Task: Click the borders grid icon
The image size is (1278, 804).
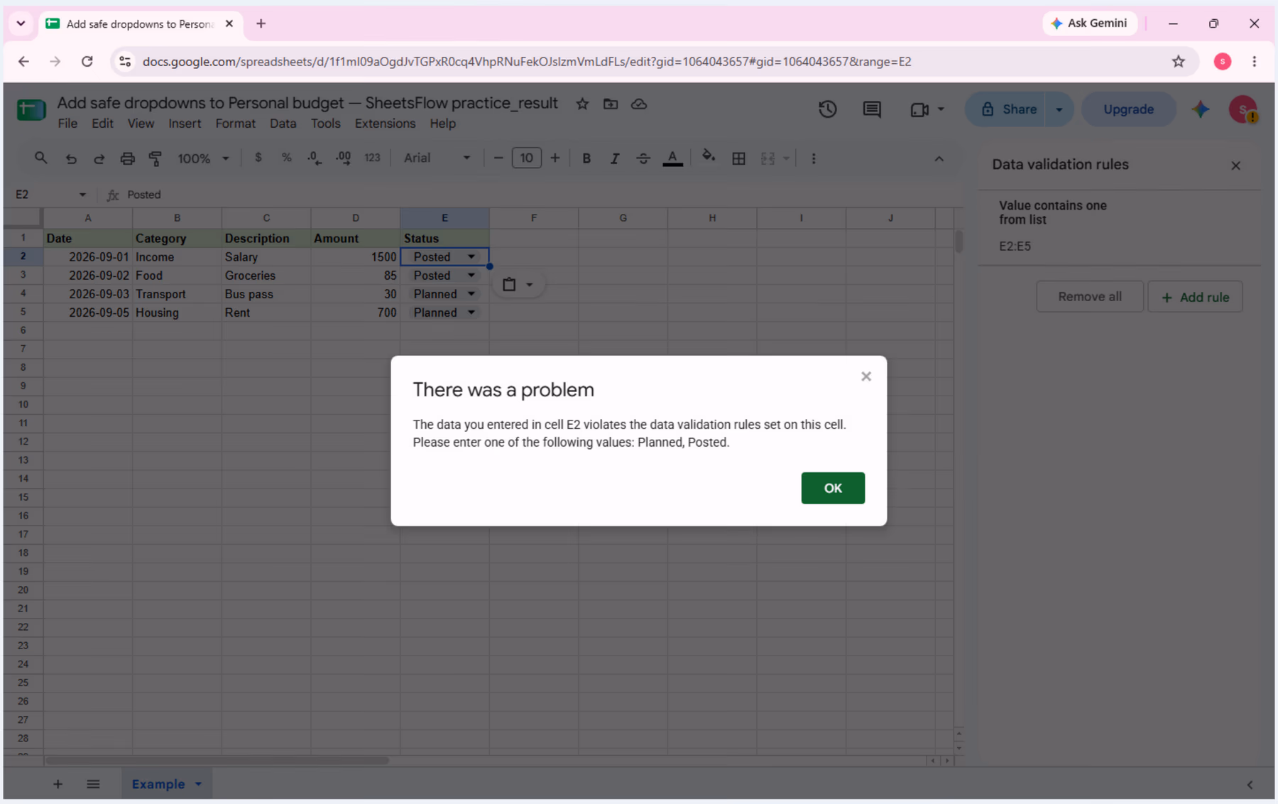Action: (738, 158)
